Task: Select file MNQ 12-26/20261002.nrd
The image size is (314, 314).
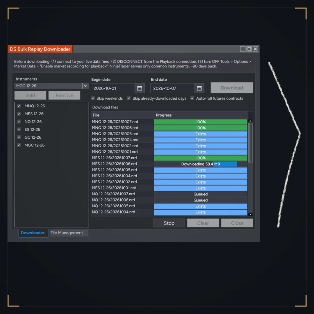Action: click(115, 146)
